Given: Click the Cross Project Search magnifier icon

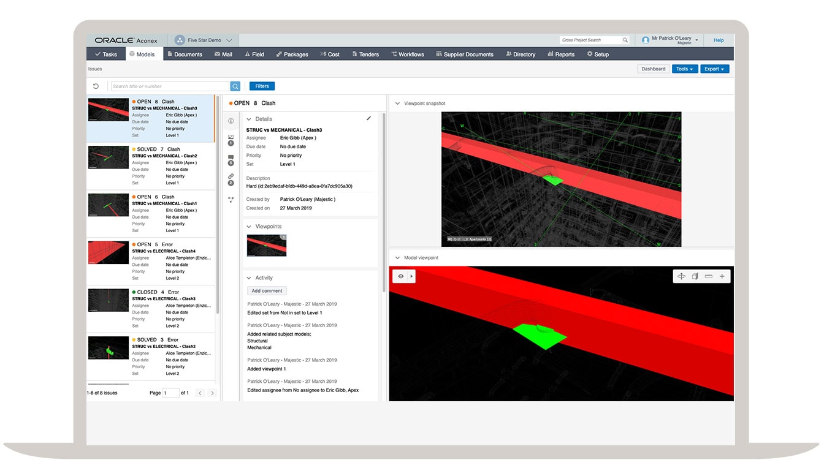Looking at the screenshot, I should click(625, 40).
